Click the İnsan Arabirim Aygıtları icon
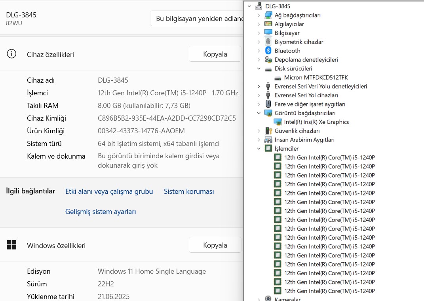 pyautogui.click(x=268, y=140)
